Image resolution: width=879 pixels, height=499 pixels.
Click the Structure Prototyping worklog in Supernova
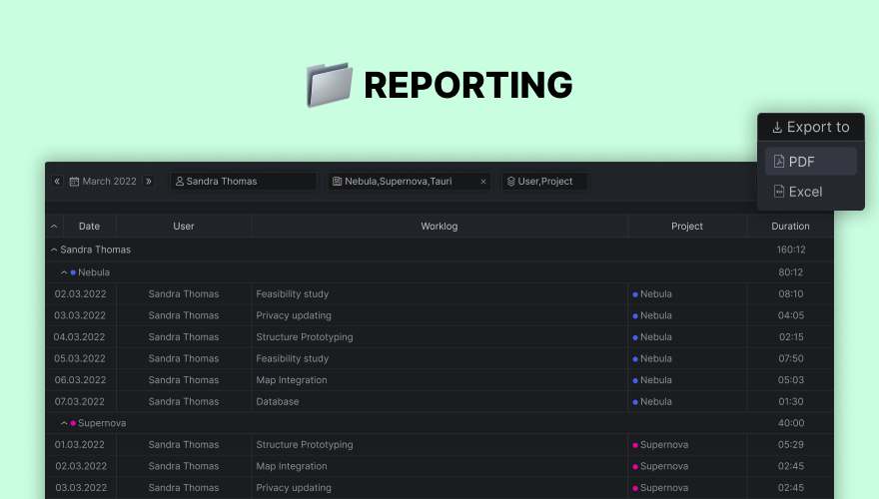[305, 445]
